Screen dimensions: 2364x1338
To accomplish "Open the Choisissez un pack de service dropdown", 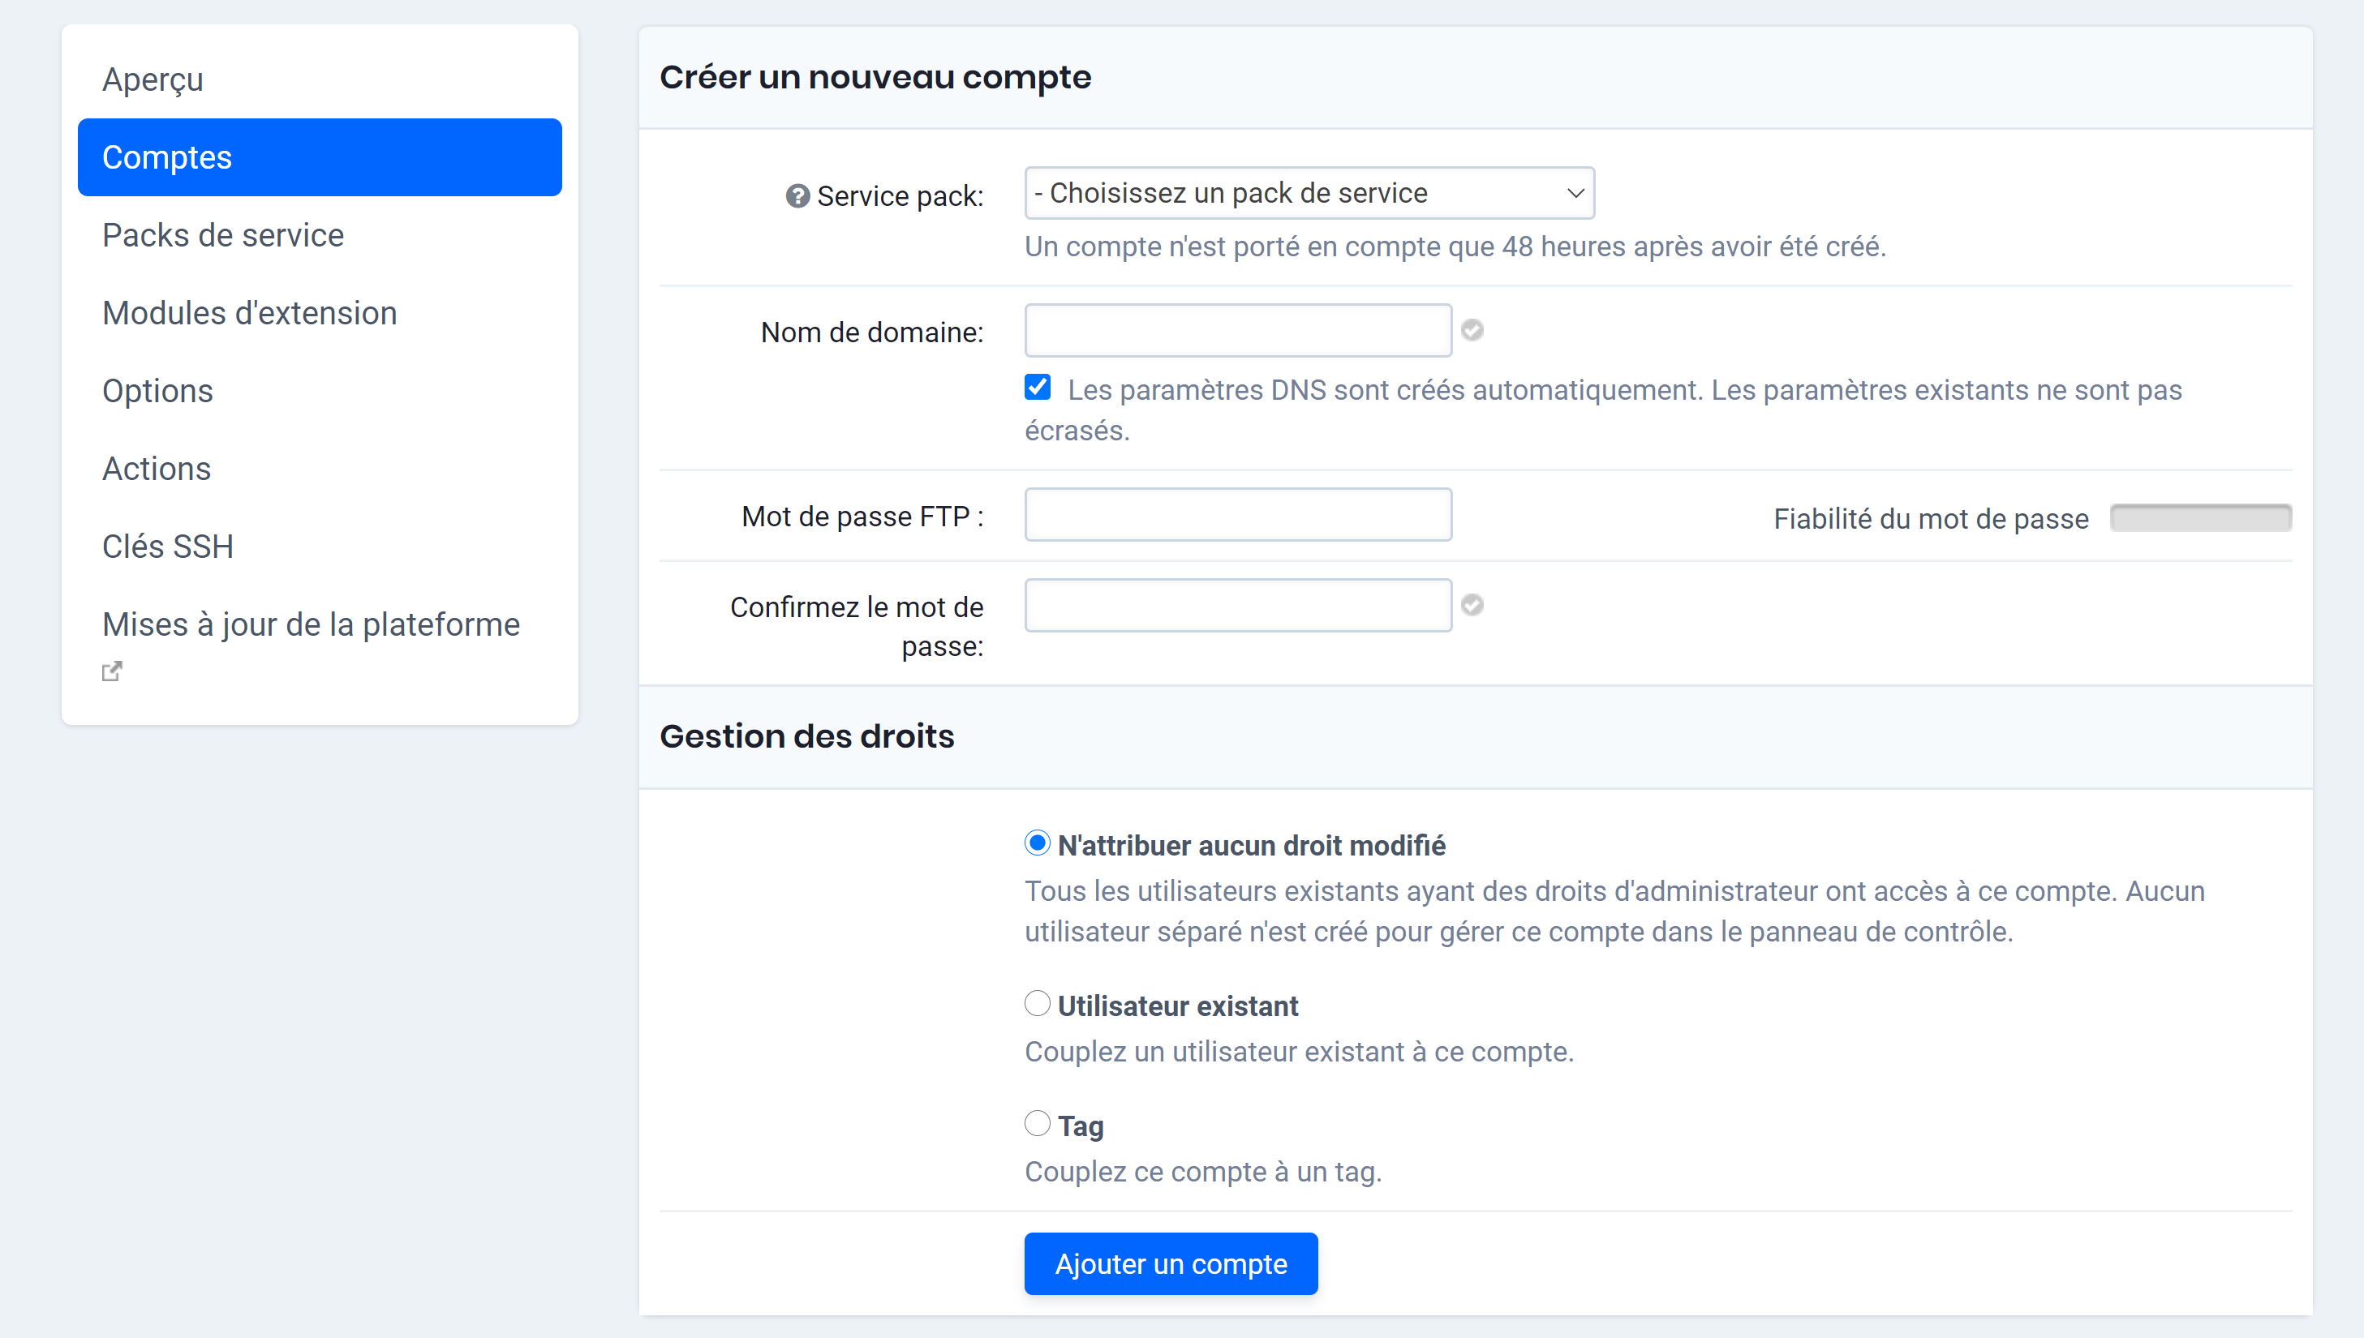I will [x=1308, y=193].
